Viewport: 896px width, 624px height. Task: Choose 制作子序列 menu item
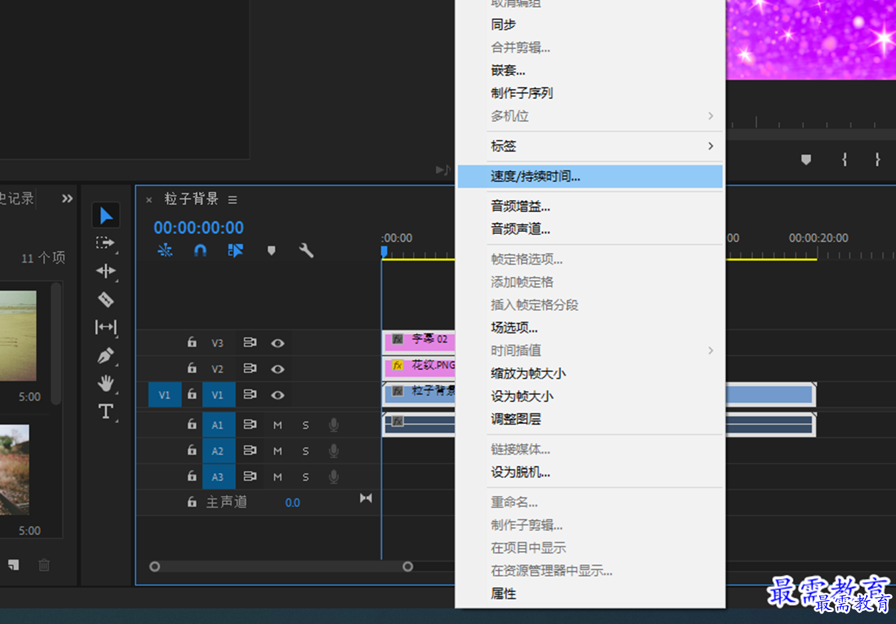pyautogui.click(x=590, y=92)
